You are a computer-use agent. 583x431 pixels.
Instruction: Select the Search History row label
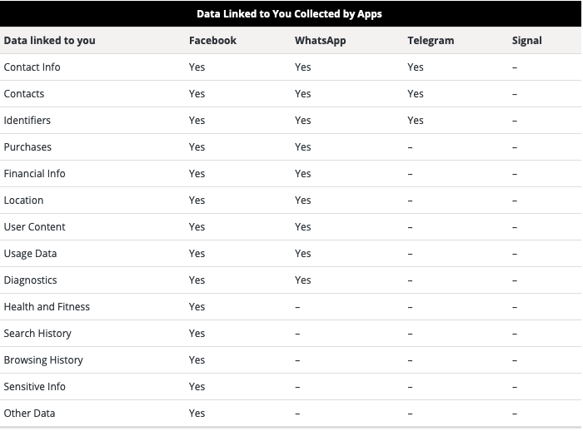(37, 334)
